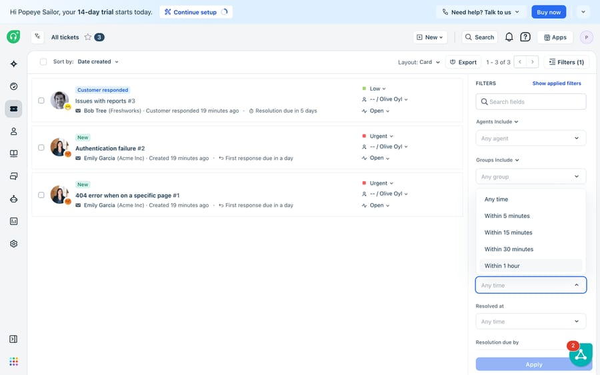The width and height of the screenshot is (600, 375).
Task: Click the Buy now button
Action: (x=549, y=12)
